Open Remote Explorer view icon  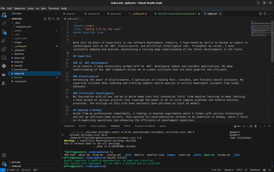tap(4, 58)
